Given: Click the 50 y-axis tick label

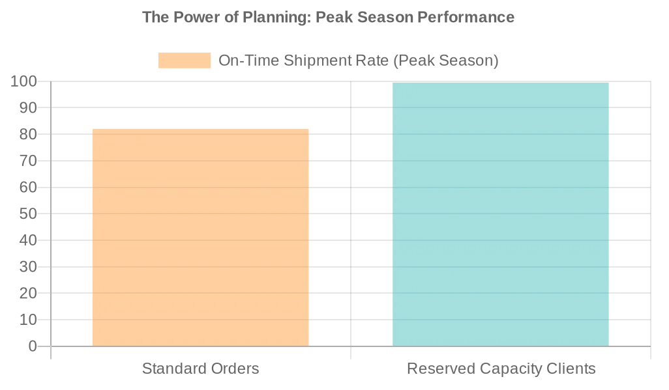Looking at the screenshot, I should click(x=27, y=214).
